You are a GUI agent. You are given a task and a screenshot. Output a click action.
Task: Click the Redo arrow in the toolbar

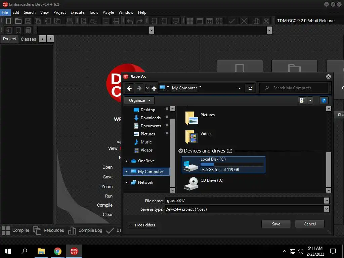coord(139,21)
